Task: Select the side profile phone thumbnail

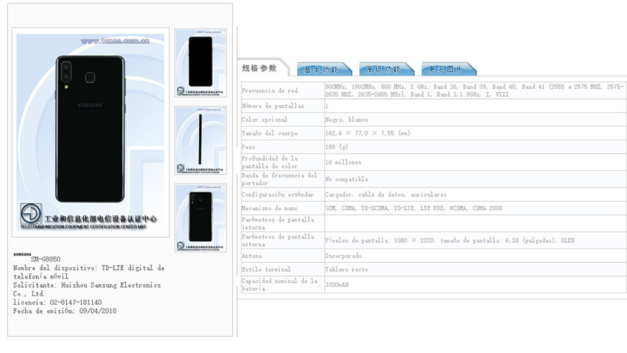Action: click(201, 140)
